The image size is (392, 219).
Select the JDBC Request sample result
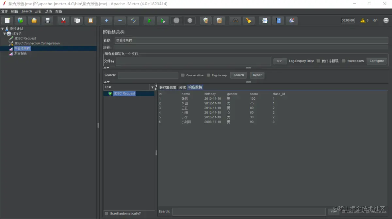tap(124, 94)
